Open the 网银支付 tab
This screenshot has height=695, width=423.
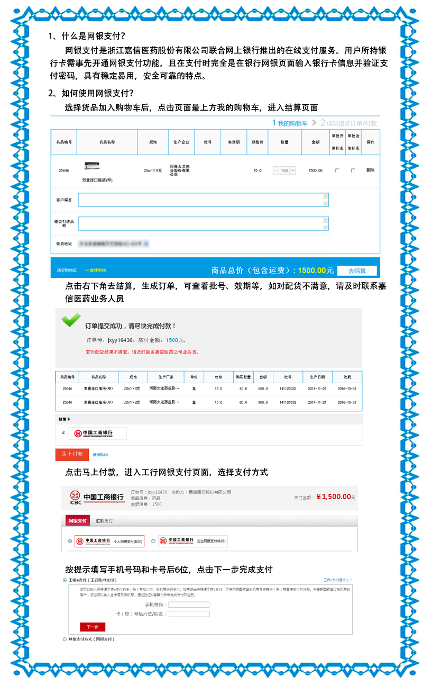pyautogui.click(x=78, y=521)
